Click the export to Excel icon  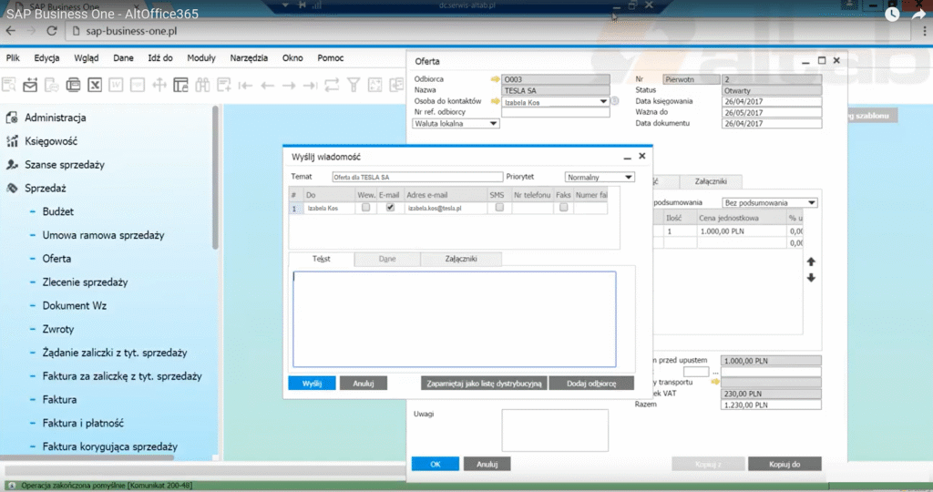(x=95, y=85)
